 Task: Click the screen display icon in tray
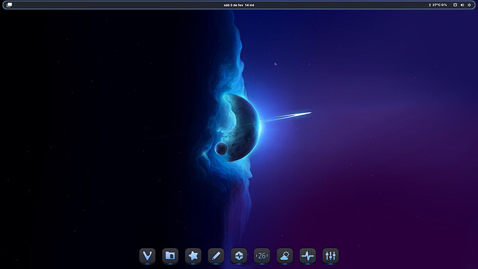pos(455,5)
